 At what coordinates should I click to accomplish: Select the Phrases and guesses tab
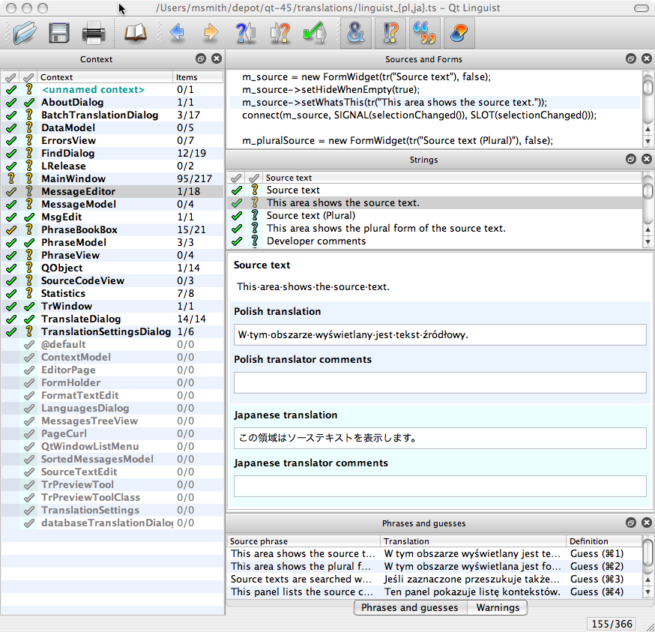coord(410,607)
